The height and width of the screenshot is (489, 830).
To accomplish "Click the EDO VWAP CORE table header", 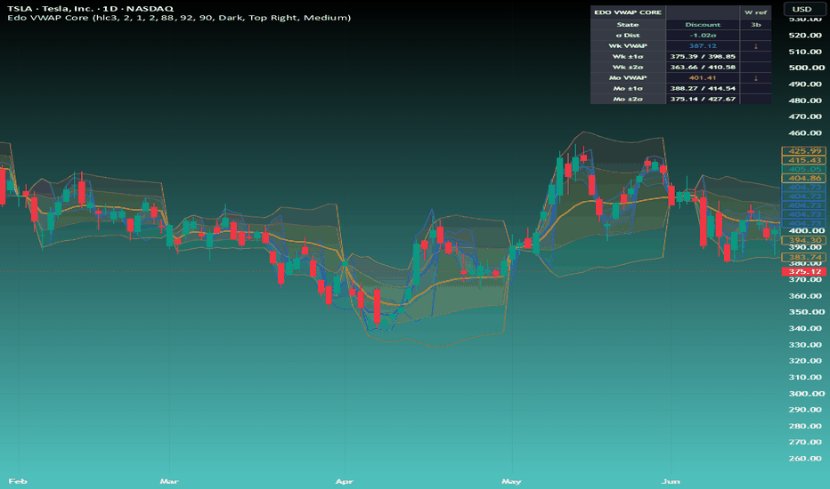I will click(x=628, y=12).
